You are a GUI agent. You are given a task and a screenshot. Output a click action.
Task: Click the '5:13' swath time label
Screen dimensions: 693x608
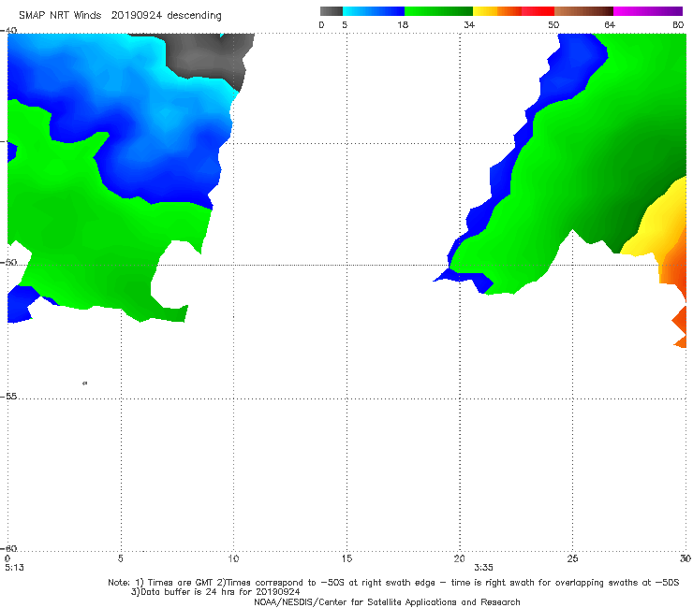pos(14,568)
